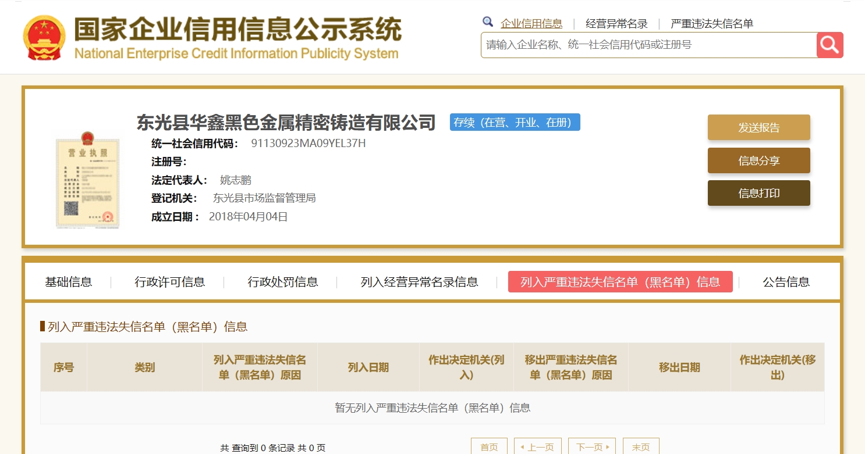This screenshot has width=865, height=454.
Task: Click the 暂无列入严重违法失信名单 empty table message
Action: (433, 407)
